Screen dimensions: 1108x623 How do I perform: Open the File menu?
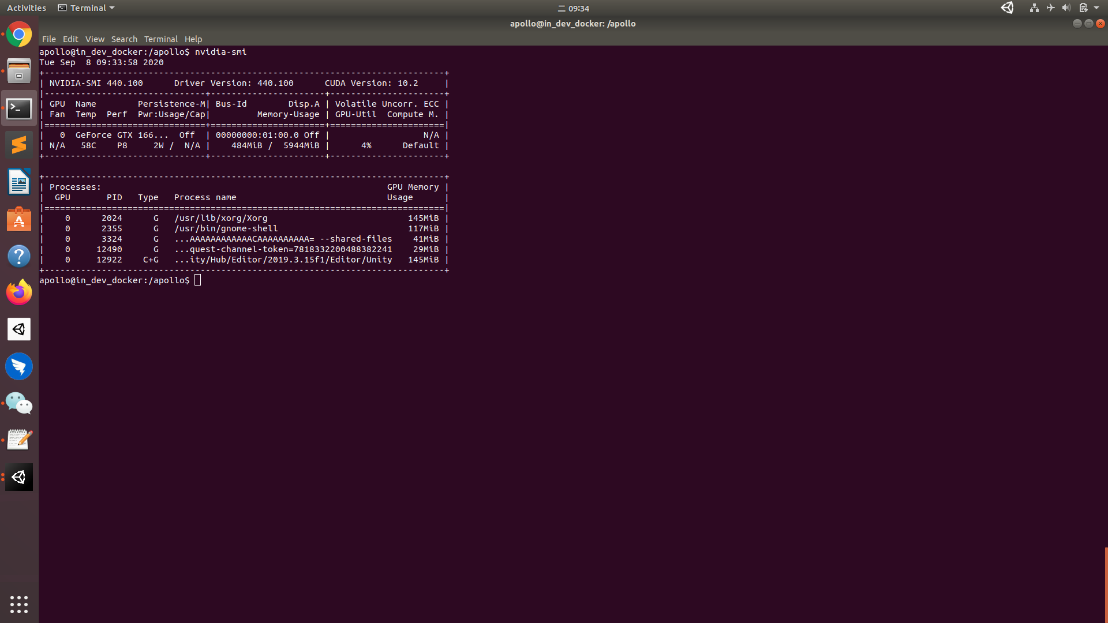(x=48, y=39)
